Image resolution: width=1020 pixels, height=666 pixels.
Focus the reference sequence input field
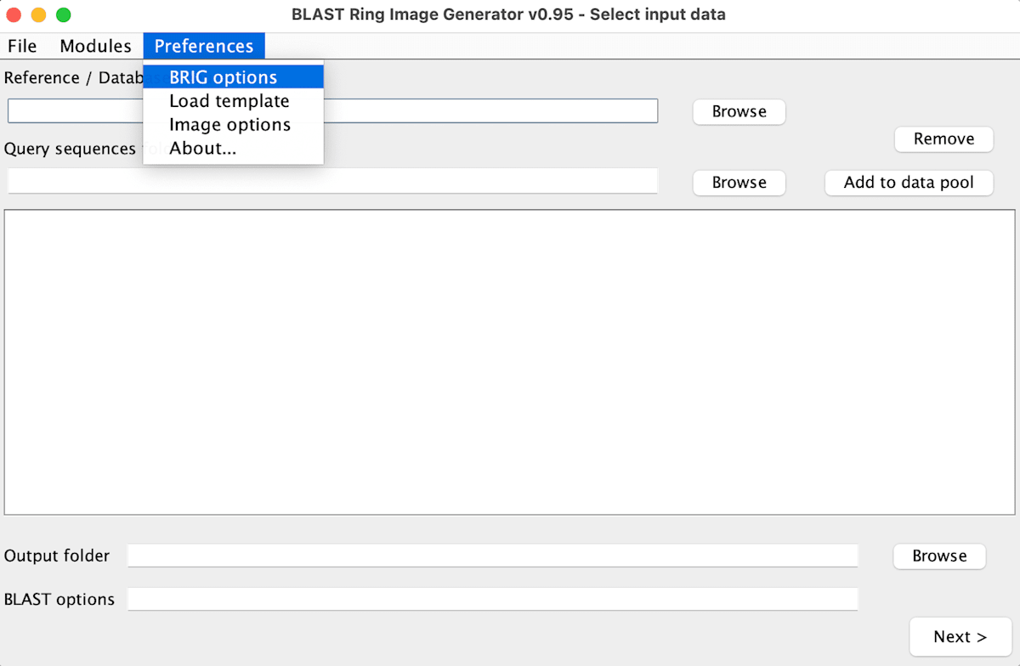pyautogui.click(x=332, y=110)
